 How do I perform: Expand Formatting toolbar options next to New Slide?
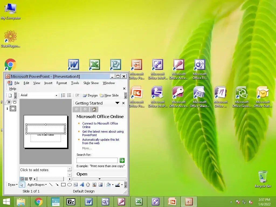(126, 96)
